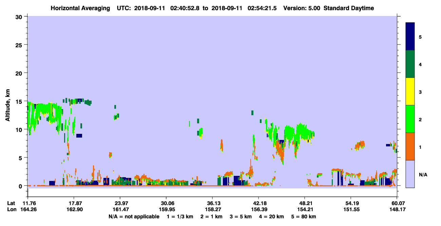
Task: Click the latitude value 42.18
Action: point(258,203)
